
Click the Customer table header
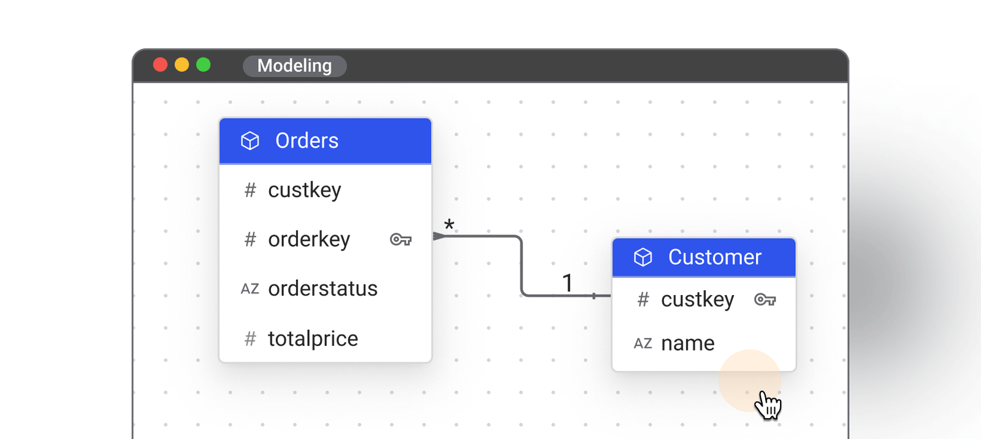(x=704, y=257)
